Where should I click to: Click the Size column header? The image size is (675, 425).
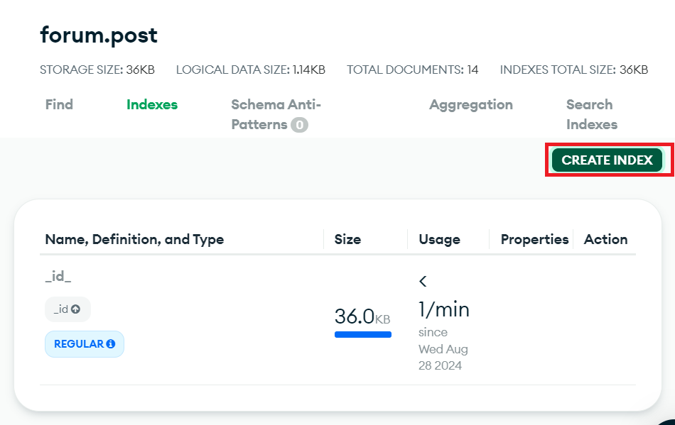(x=348, y=239)
